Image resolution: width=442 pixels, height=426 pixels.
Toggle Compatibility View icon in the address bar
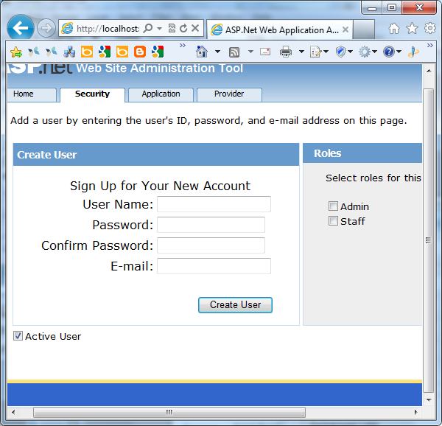pos(172,28)
